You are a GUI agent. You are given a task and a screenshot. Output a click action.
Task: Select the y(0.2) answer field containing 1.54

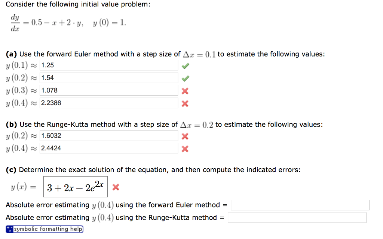click(x=108, y=78)
